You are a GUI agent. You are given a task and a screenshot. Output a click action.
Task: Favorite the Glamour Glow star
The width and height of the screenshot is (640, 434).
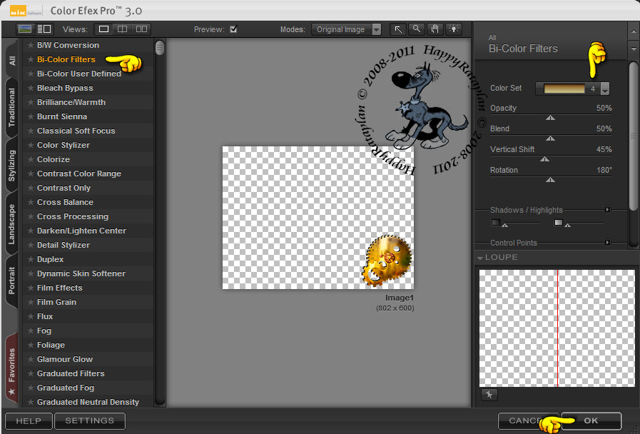(x=30, y=359)
